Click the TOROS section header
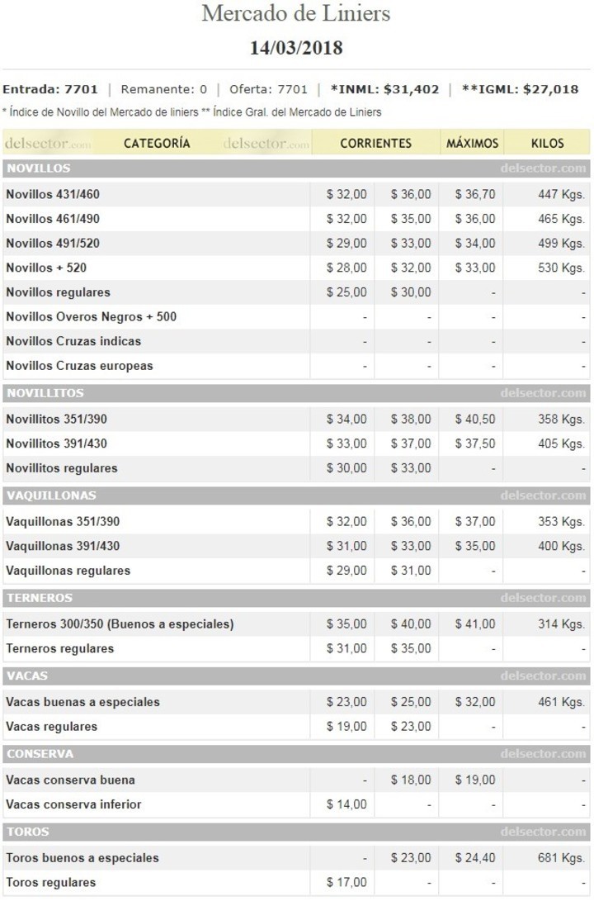Image resolution: width=594 pixels, height=901 pixels. click(27, 832)
